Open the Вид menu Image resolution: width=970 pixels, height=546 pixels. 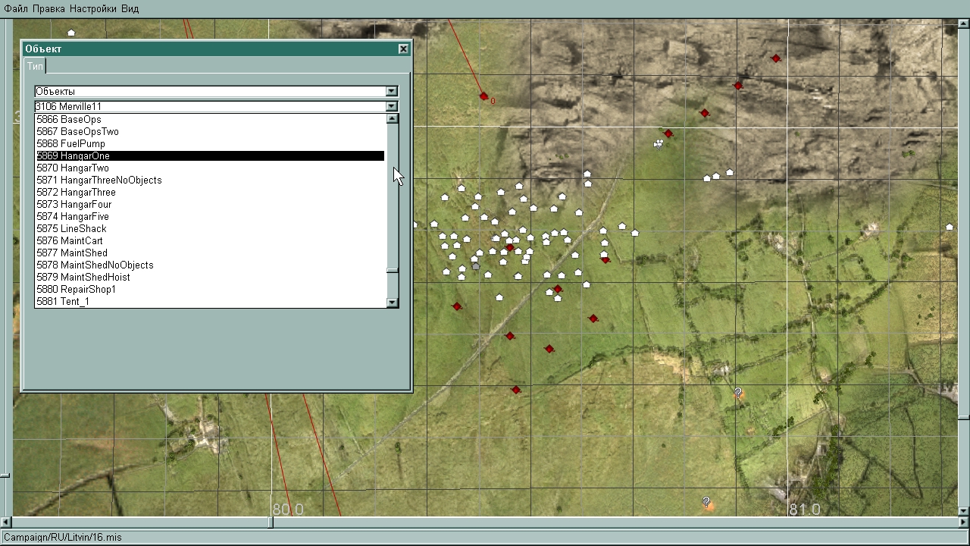click(x=130, y=8)
